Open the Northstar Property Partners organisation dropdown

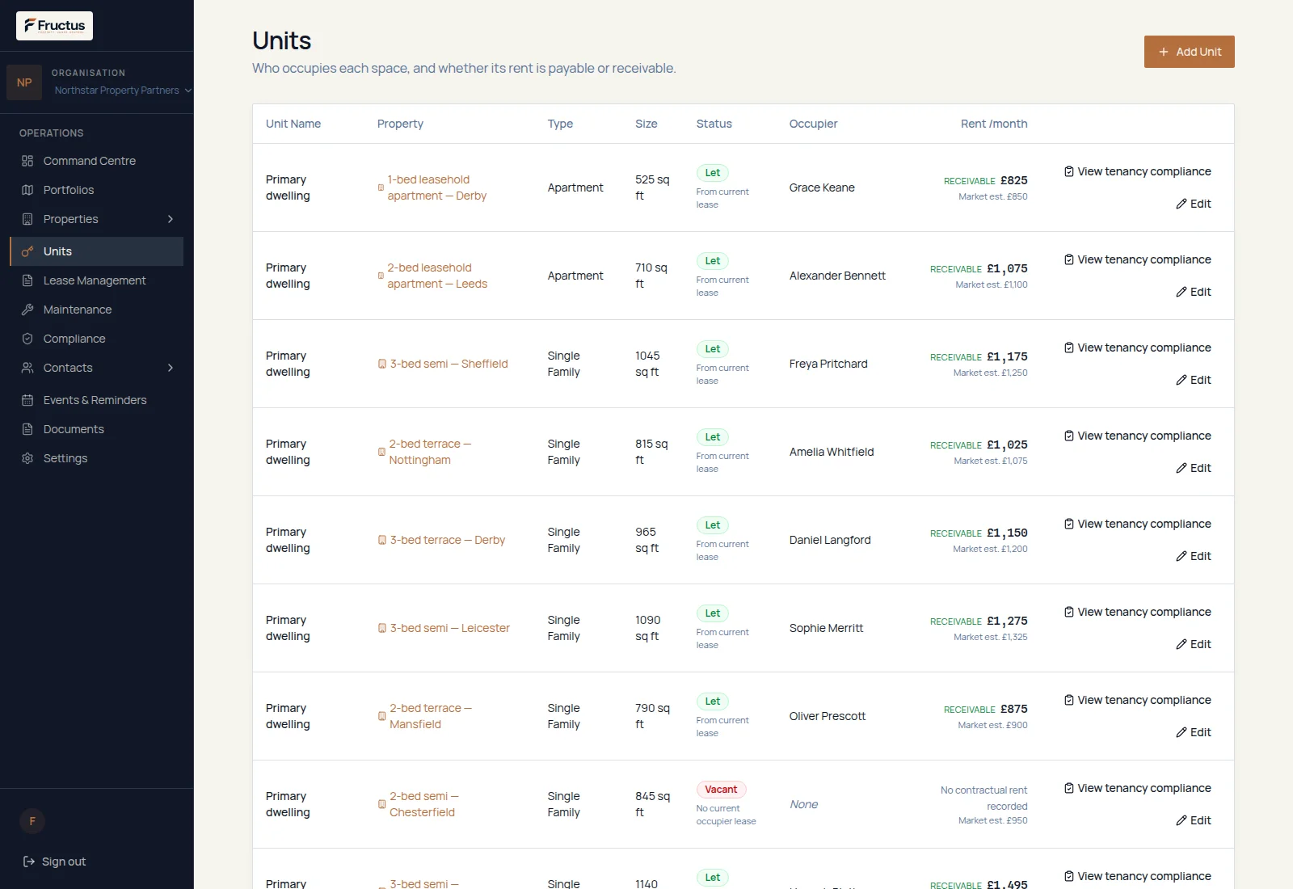coord(123,91)
